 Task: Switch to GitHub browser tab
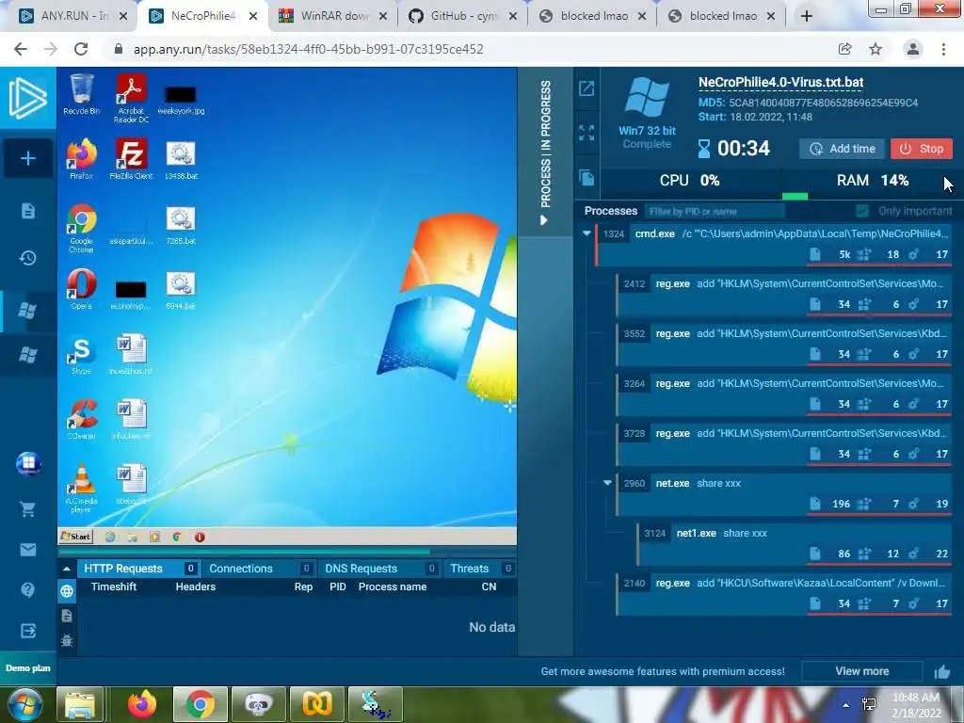(463, 17)
